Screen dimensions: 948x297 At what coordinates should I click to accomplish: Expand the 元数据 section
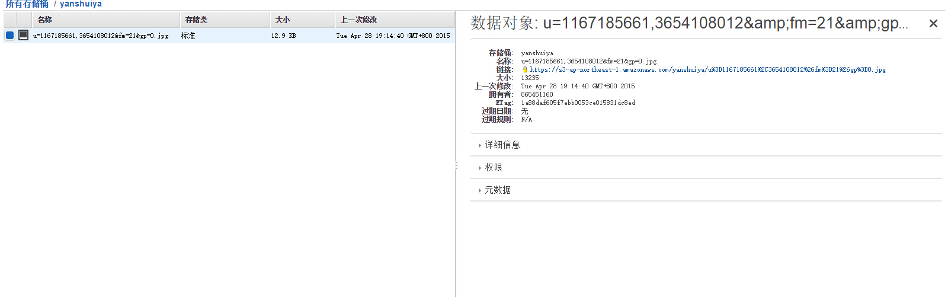tap(497, 190)
